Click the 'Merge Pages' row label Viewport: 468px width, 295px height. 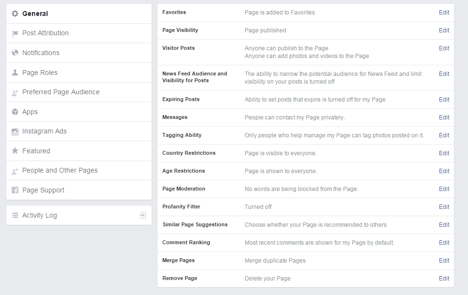click(x=178, y=260)
